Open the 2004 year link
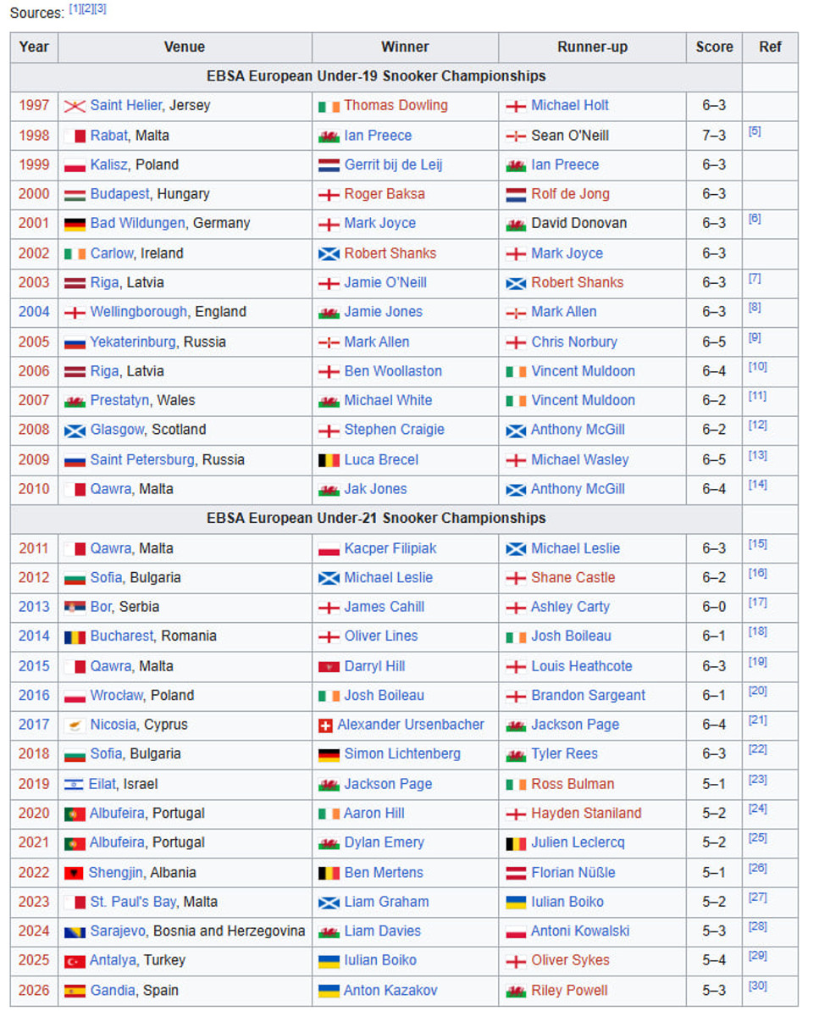The height and width of the screenshot is (1017, 819). (x=34, y=312)
